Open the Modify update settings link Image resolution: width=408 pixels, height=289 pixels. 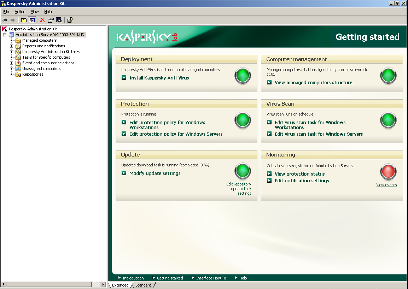155,173
